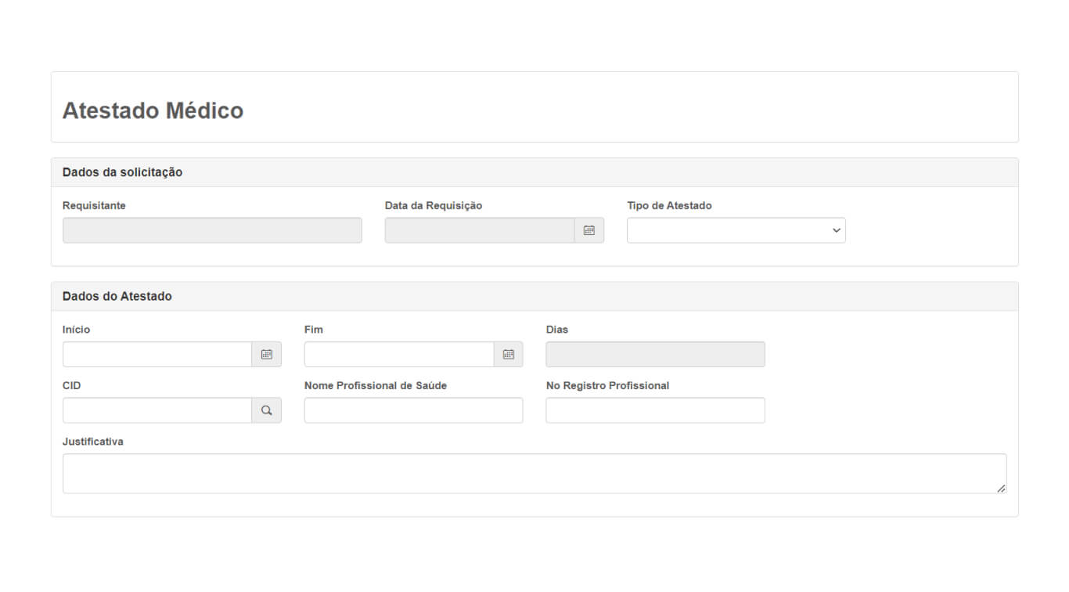Grab the Justificativa textarea resize handle
The image size is (1069, 592).
tap(1001, 489)
